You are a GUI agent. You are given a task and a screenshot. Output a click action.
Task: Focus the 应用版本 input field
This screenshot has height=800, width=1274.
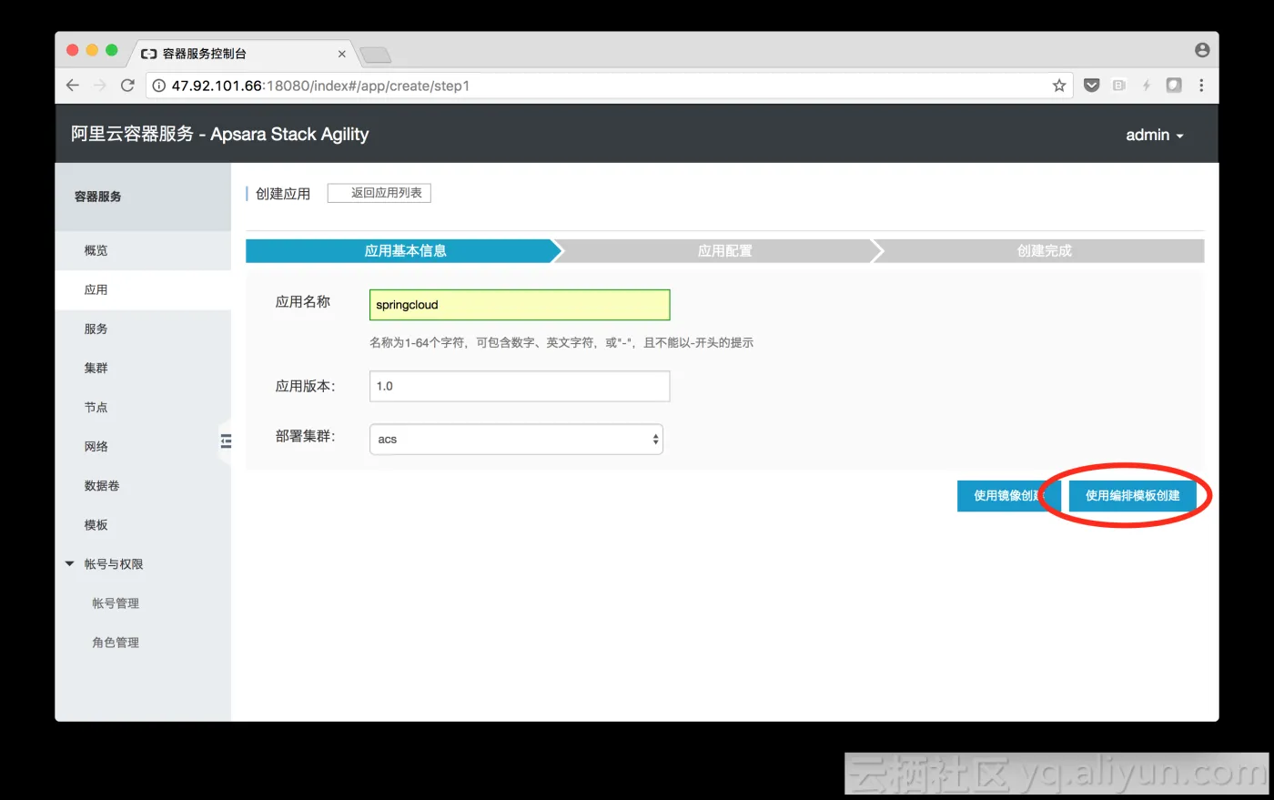coord(520,386)
